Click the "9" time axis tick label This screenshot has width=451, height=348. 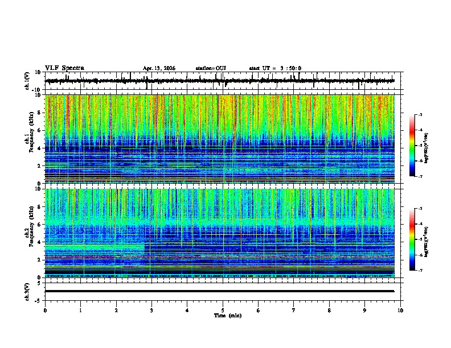tap(364, 310)
